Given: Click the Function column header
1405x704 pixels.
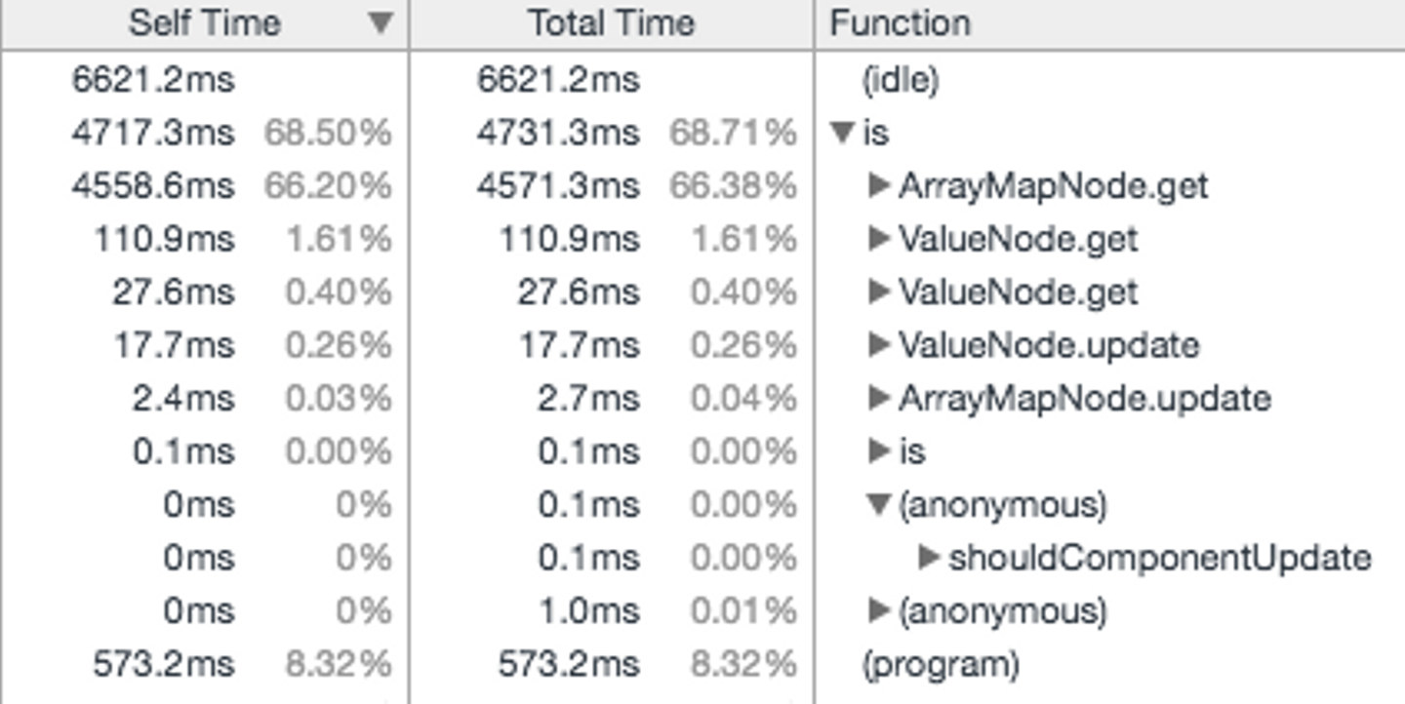Looking at the screenshot, I should [900, 24].
